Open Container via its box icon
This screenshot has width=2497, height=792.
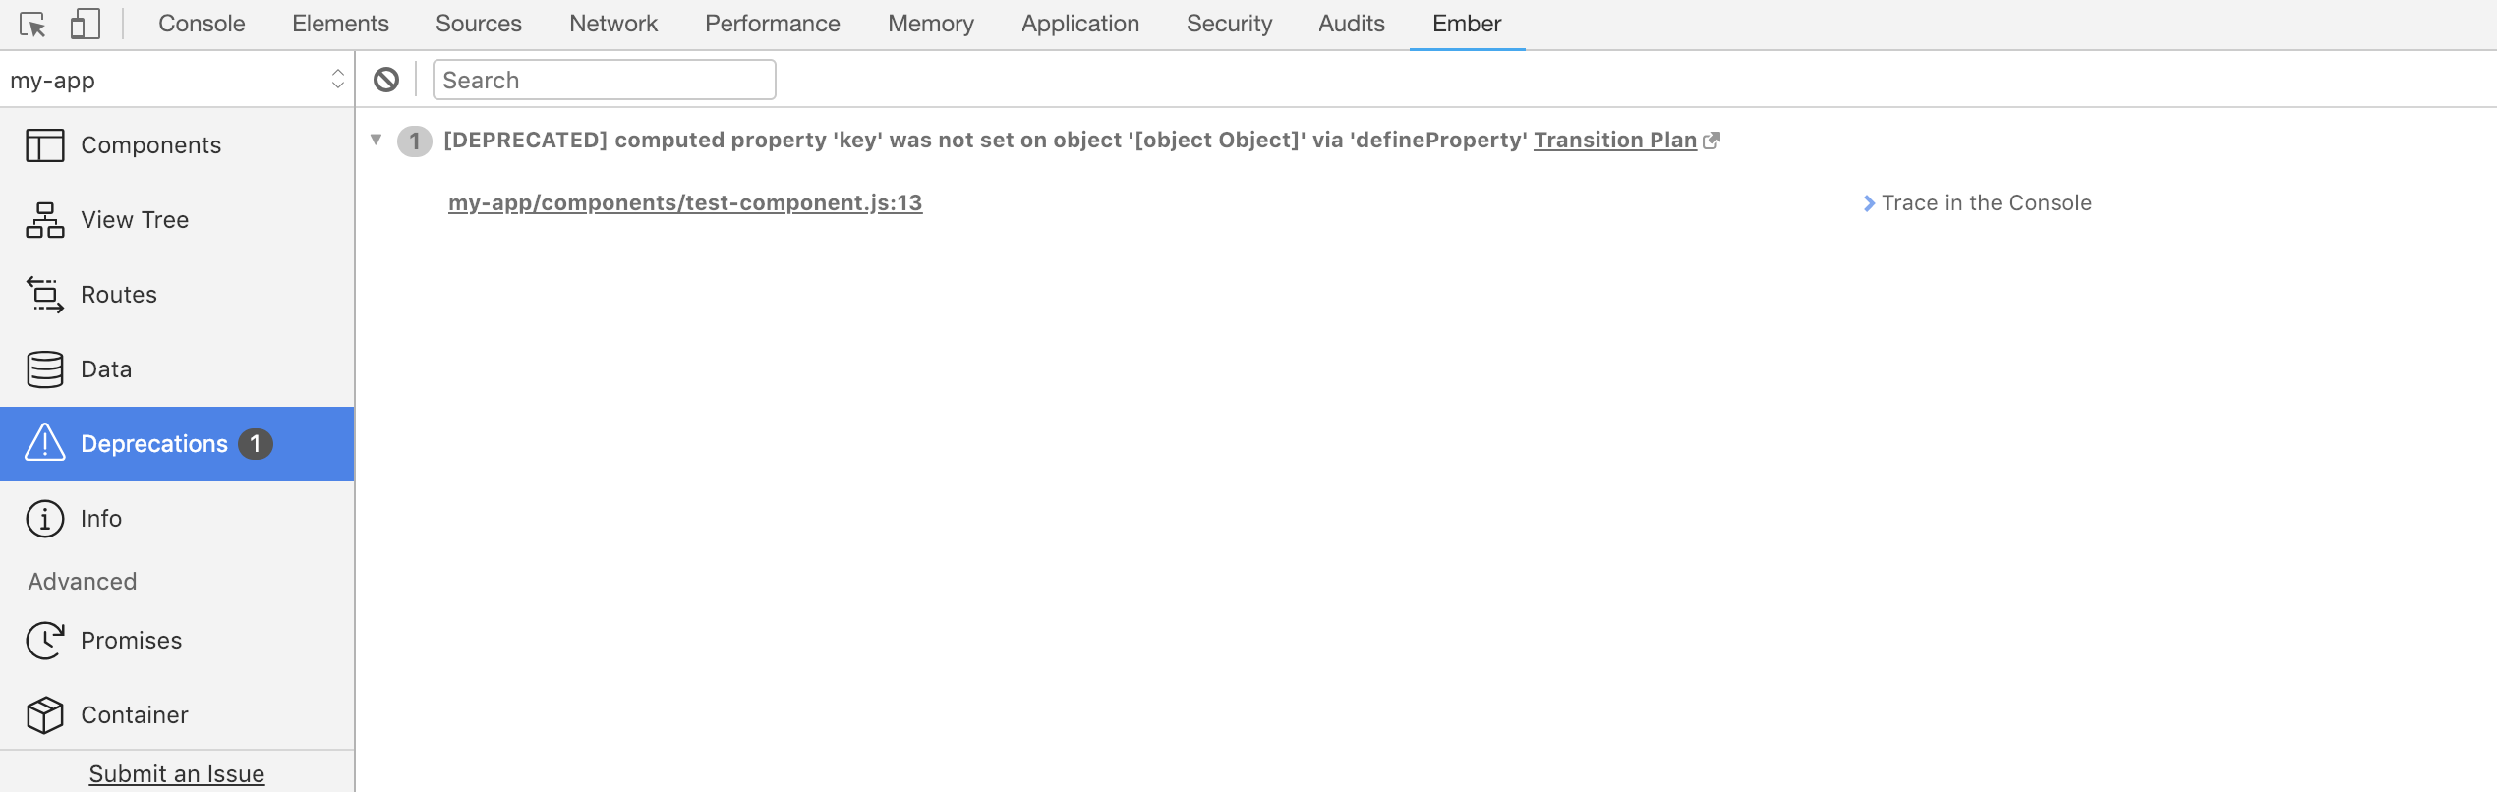click(45, 715)
